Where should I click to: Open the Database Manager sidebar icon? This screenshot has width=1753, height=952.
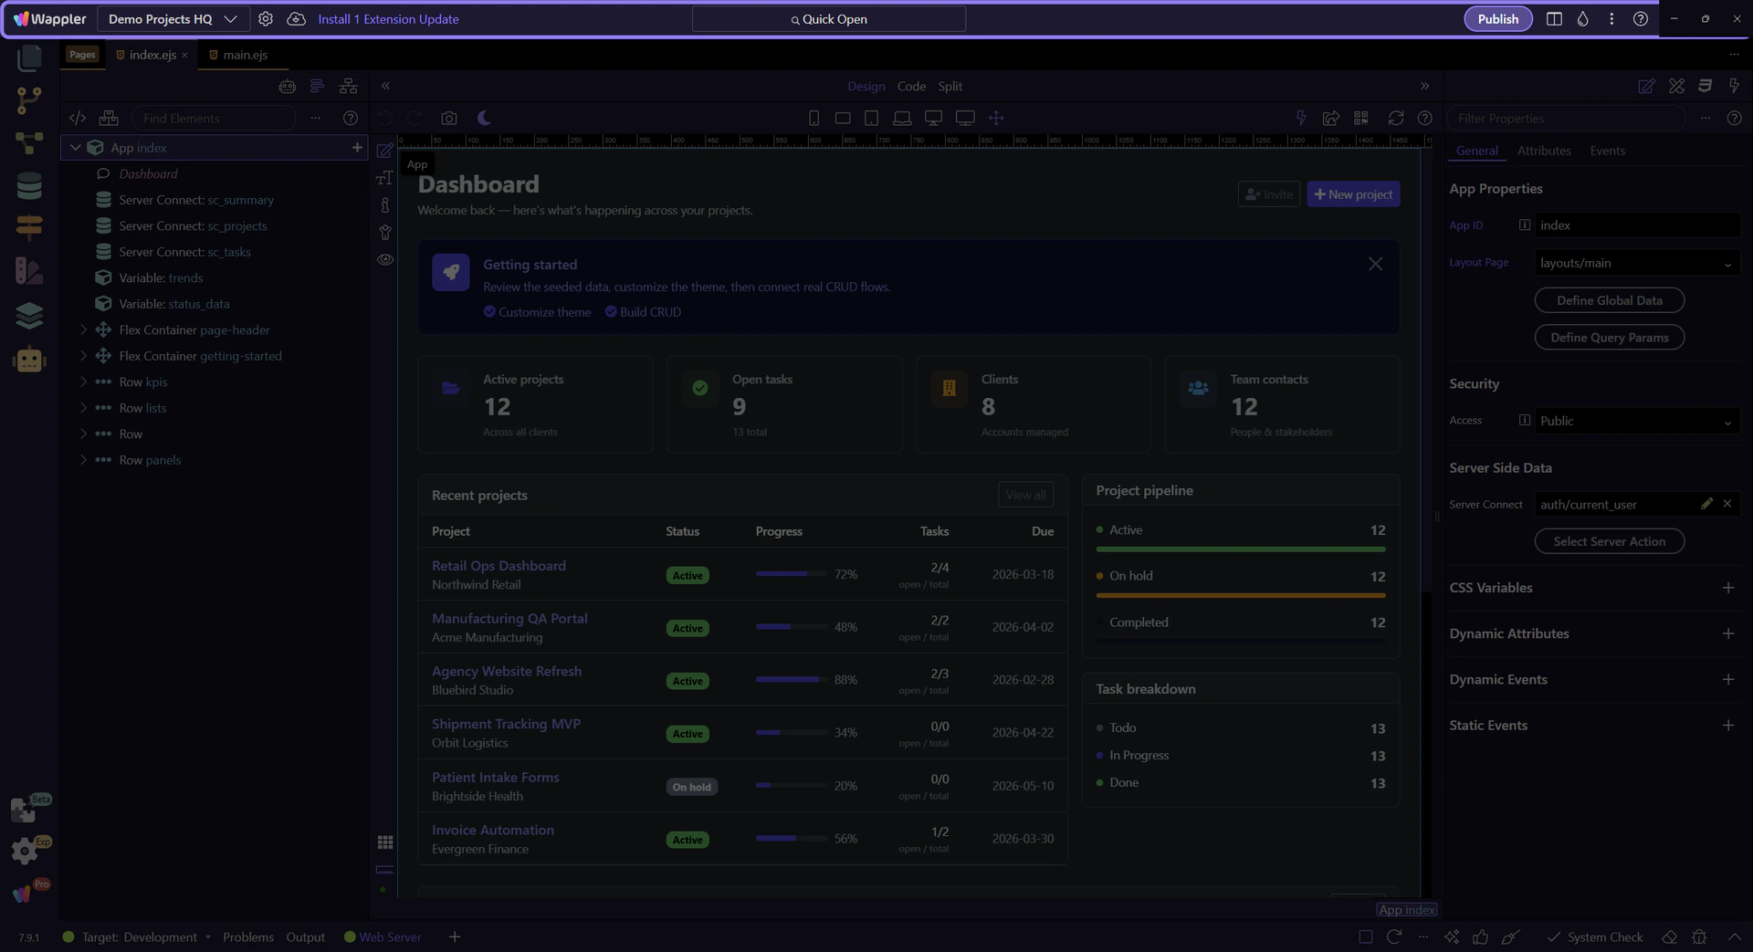(29, 186)
